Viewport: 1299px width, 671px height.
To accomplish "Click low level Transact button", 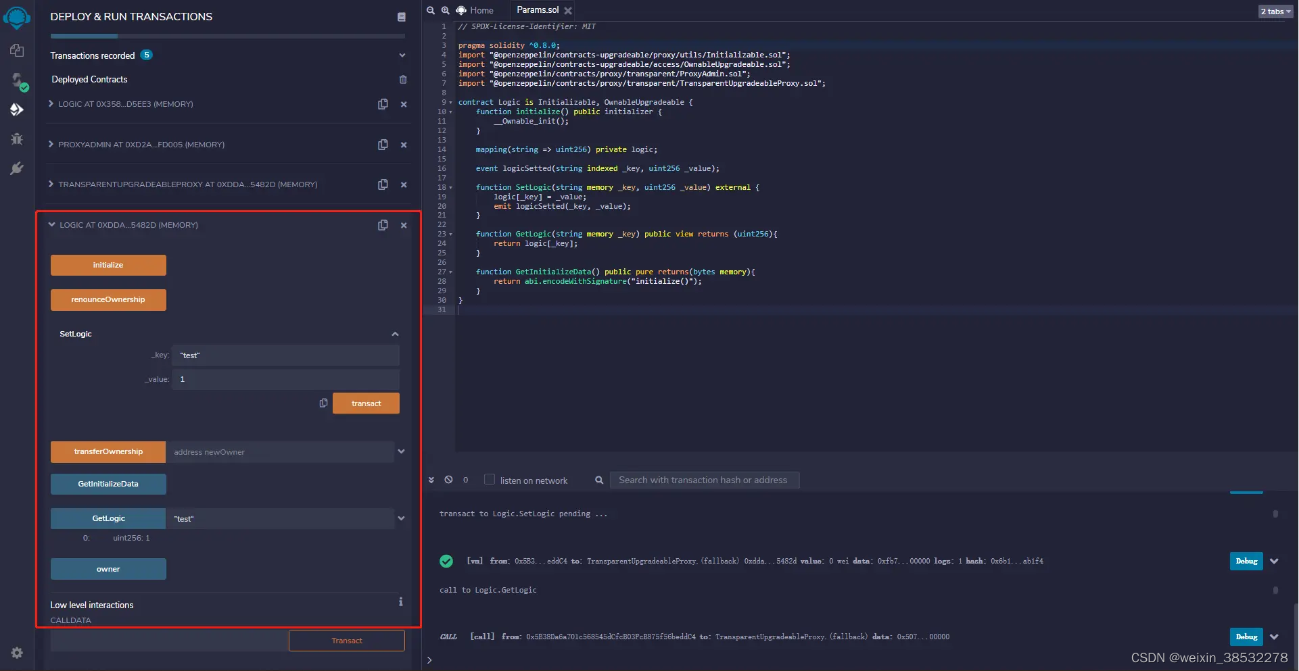I will [347, 641].
